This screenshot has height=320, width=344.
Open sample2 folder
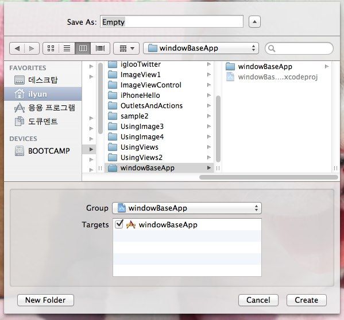coord(159,116)
